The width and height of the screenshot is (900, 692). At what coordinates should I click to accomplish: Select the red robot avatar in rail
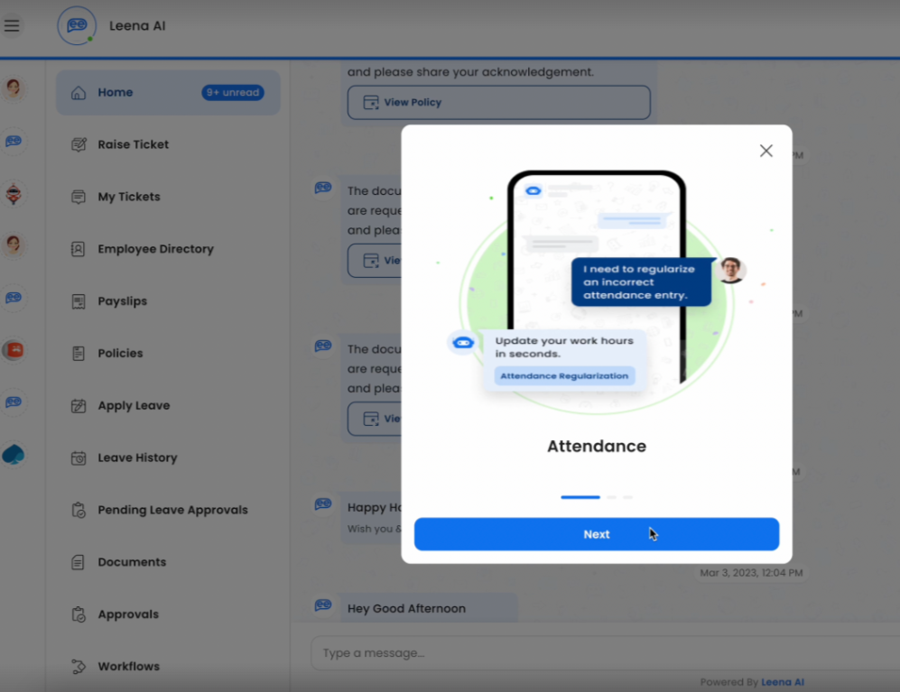pyautogui.click(x=14, y=194)
